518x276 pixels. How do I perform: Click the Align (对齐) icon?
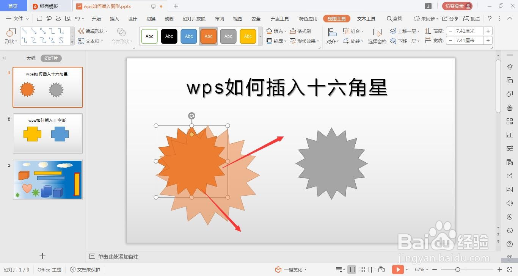(332, 36)
